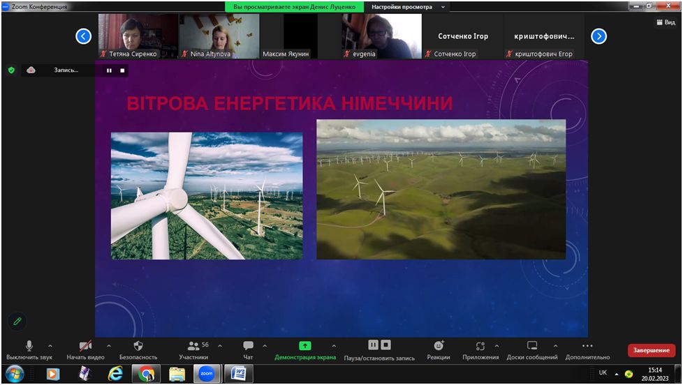Start video with Начать видео camera icon
Viewport: 683px width, 385px height.
click(x=85, y=349)
